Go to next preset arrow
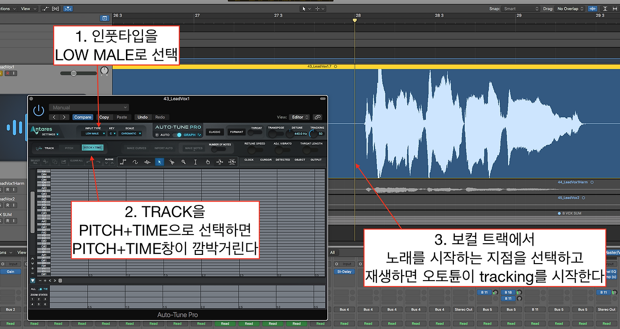Image resolution: width=620 pixels, height=329 pixels. (65, 117)
